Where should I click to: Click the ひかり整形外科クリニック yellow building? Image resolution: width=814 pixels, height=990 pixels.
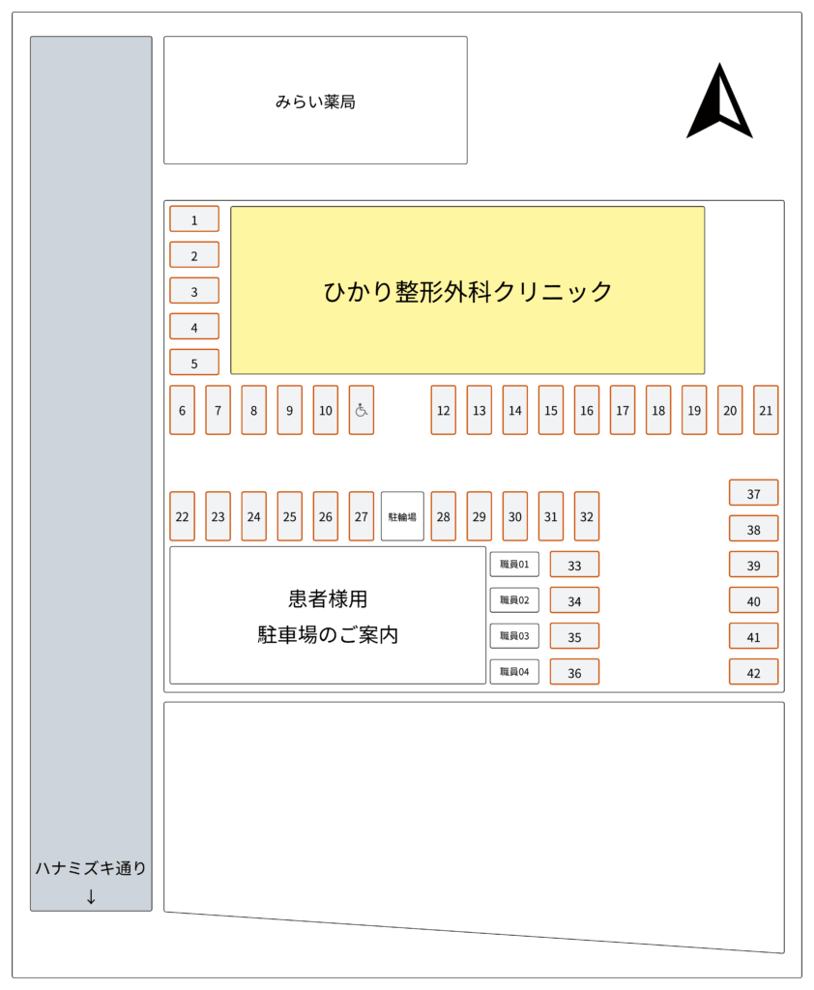[x=467, y=290]
